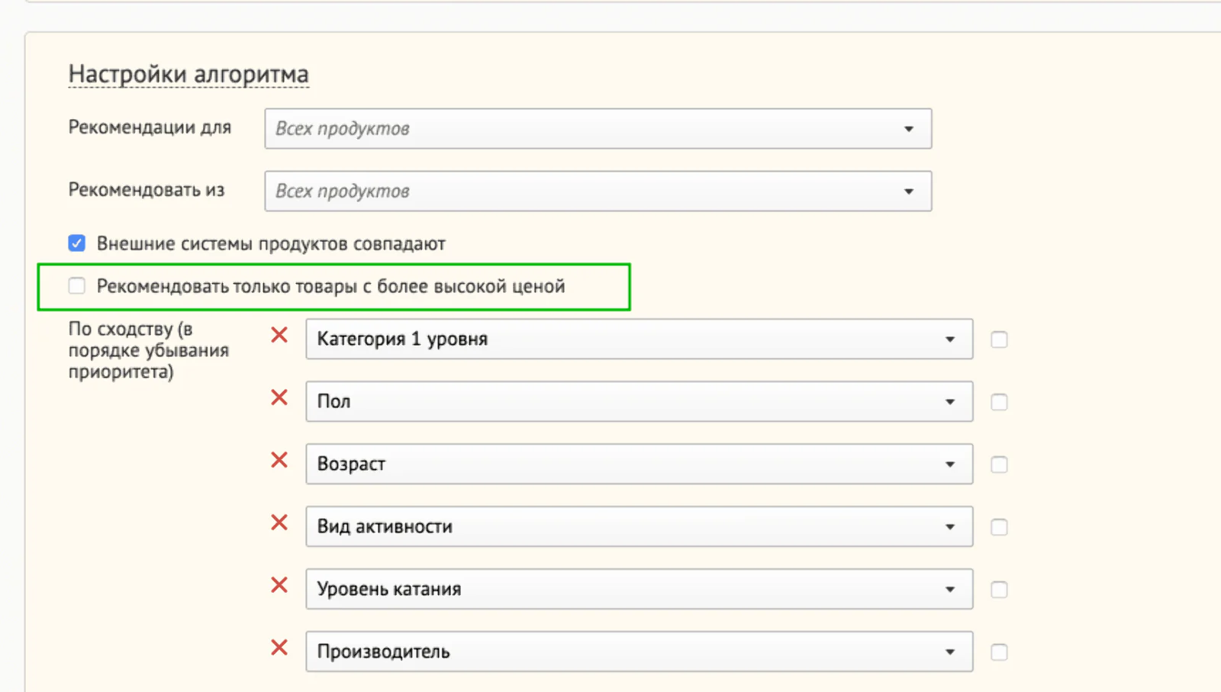Check the box beside Вид активности dropdown

pos(999,527)
